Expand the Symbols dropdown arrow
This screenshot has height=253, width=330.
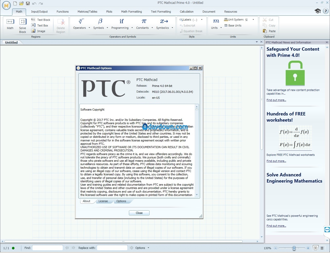tap(107, 28)
